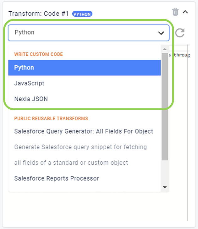The height and width of the screenshot is (229, 198).
Task: Click the PUBLIC REUSABLE TRANSFORMS section header
Action: coord(51,118)
